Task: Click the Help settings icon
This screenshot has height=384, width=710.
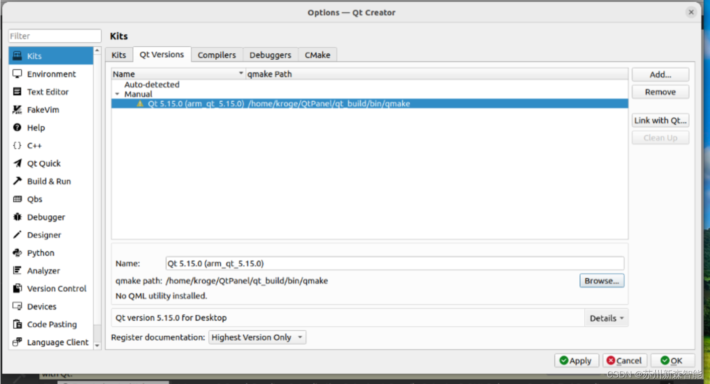Action: (36, 127)
